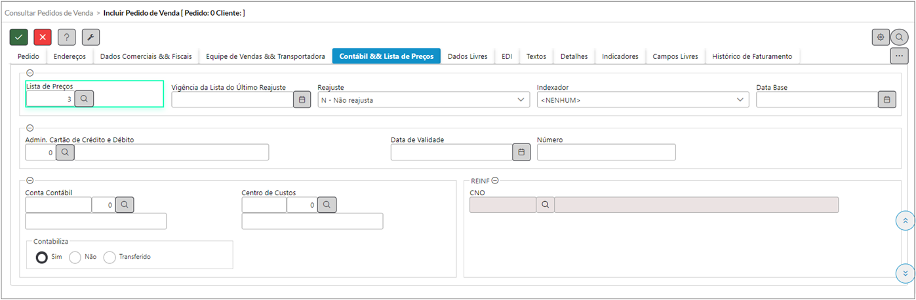Click the Número input field

pos(606,152)
